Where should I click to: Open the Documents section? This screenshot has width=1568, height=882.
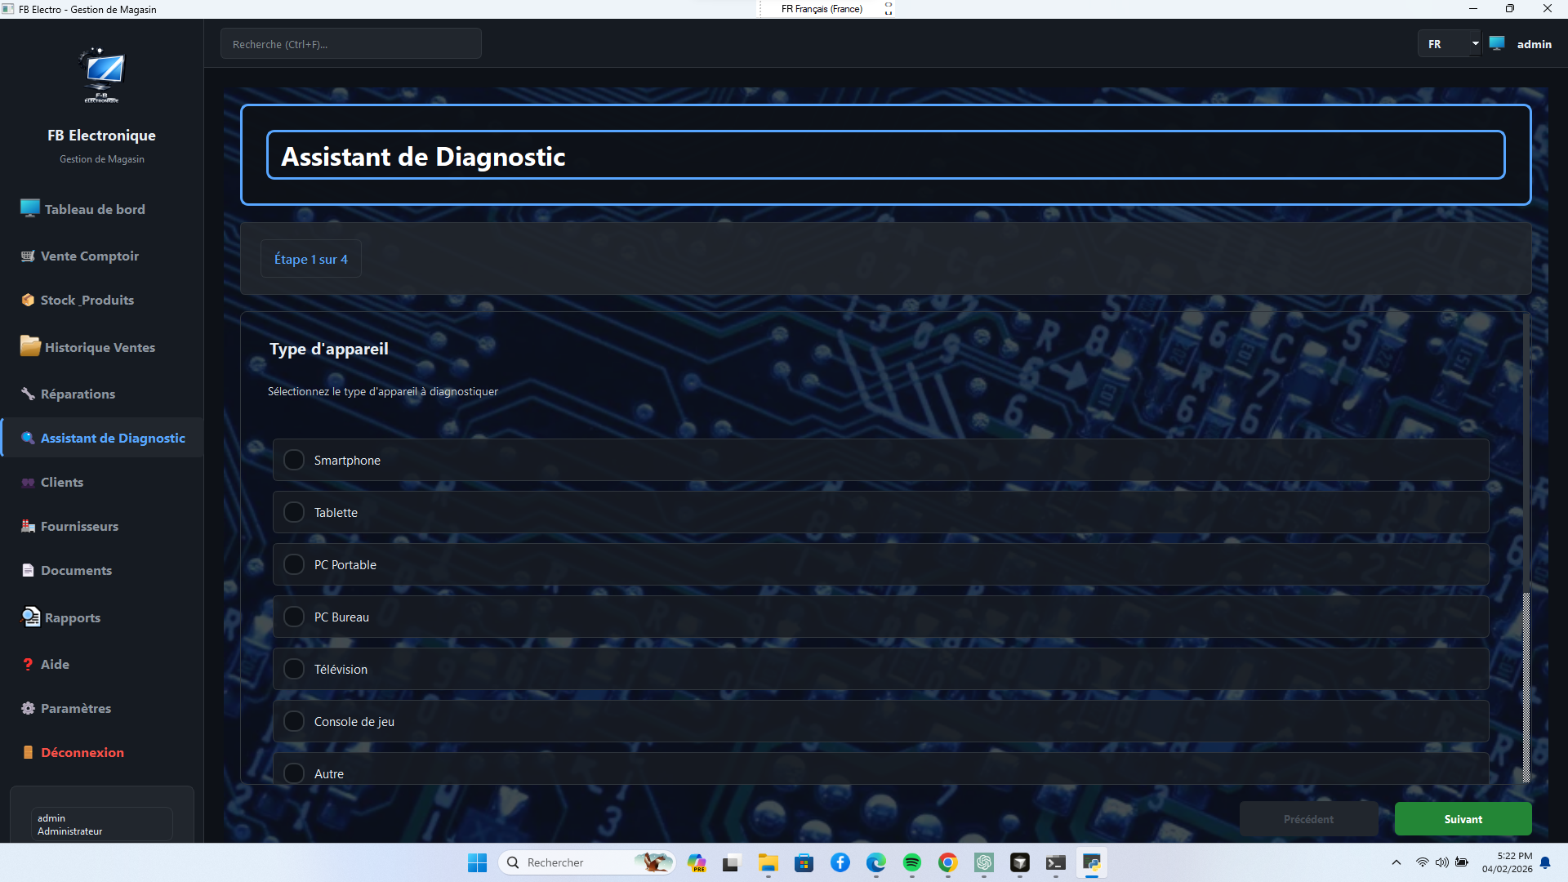pyautogui.click(x=76, y=570)
